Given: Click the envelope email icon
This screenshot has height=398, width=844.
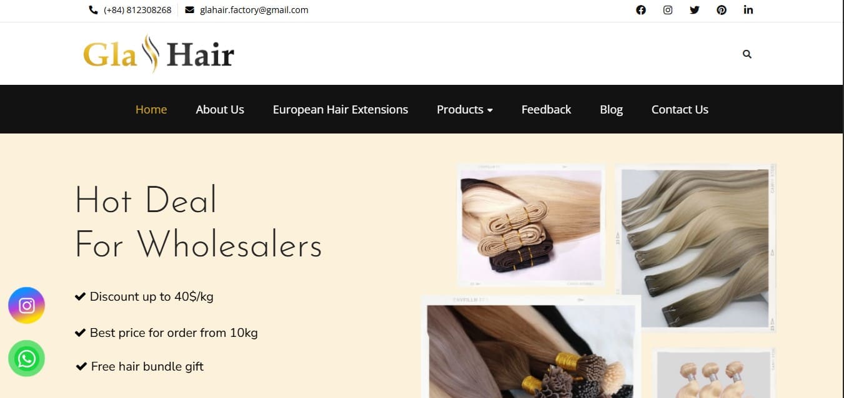Looking at the screenshot, I should click(x=189, y=10).
